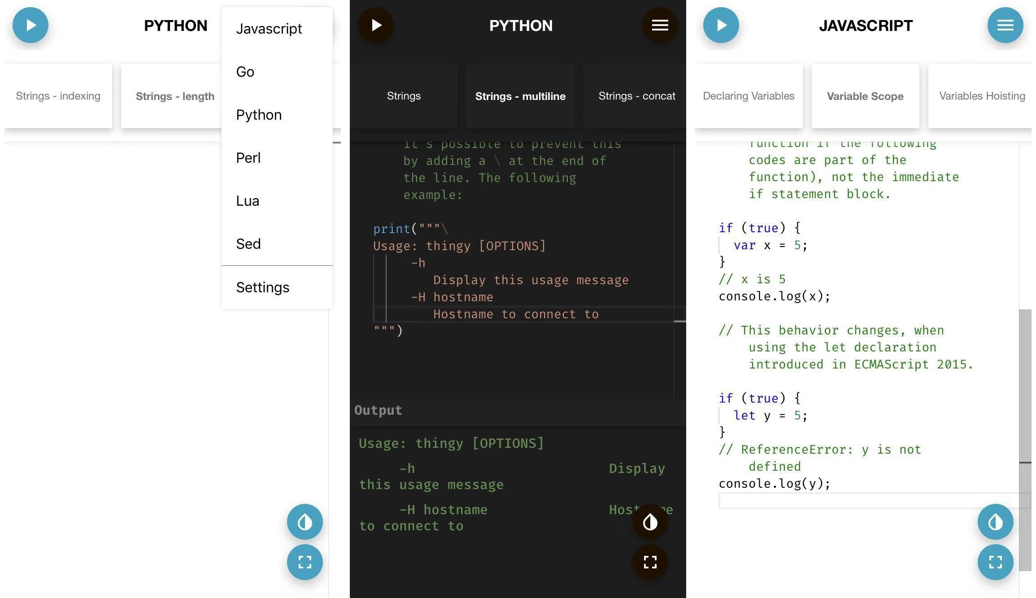Select the Strings - indexing lesson card
The image size is (1036, 598).
point(58,96)
